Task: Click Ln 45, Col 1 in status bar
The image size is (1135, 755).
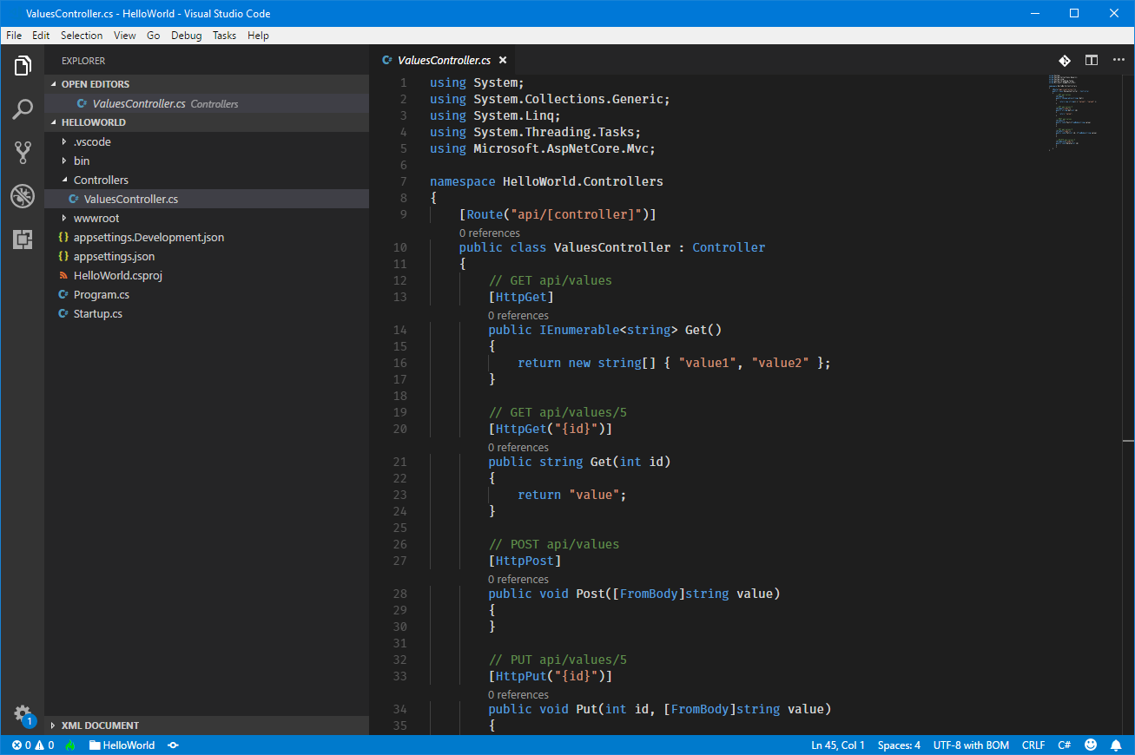Action: tap(838, 745)
